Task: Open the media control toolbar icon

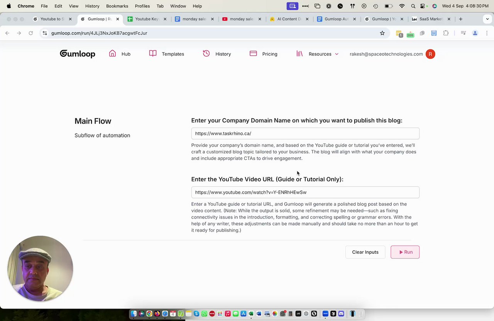Action: 463,33
